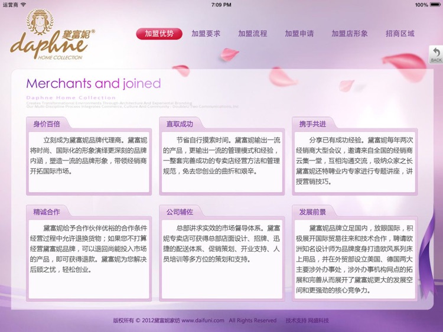Select the 精诚合作 card header
Viewport: 443px width, 332px height.
[47, 211]
